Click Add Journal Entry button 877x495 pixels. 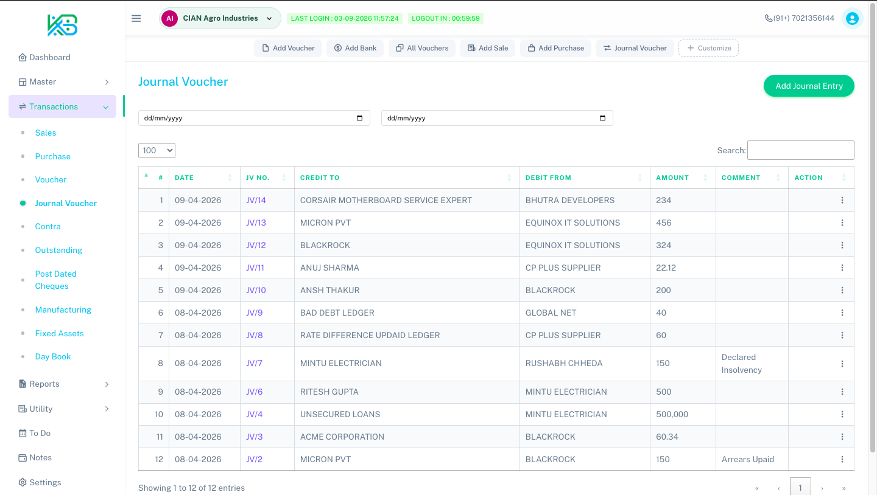tap(809, 86)
